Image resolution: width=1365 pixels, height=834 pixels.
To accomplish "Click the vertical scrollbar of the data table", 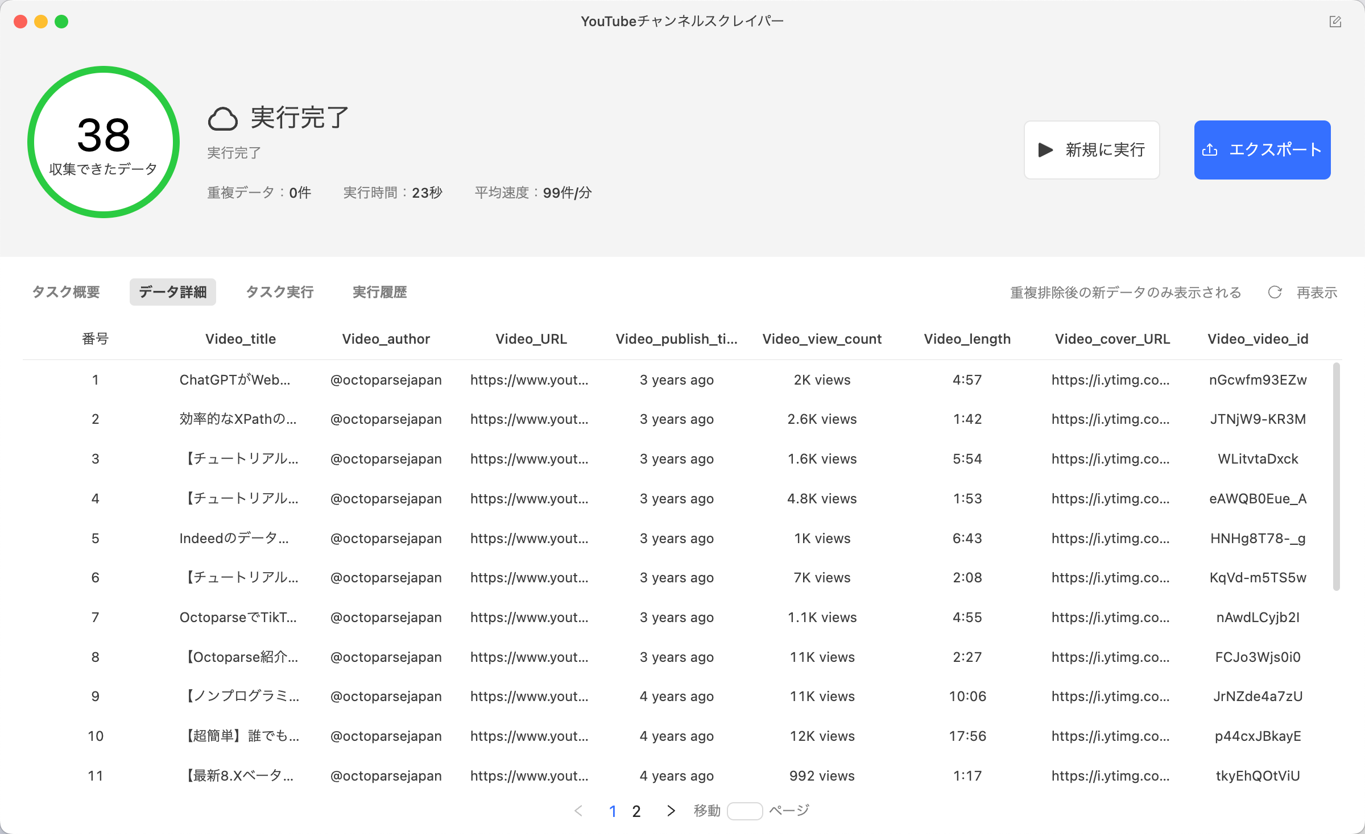I will point(1337,477).
